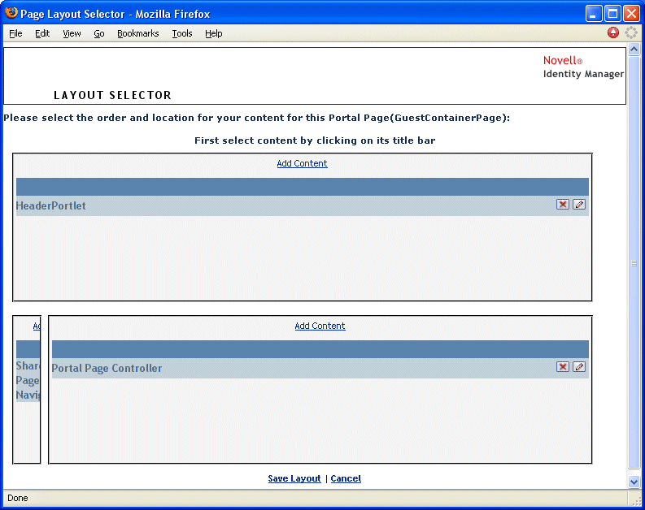
Task: Edit Portal Page Controller using pencil icon
Action: [579, 367]
